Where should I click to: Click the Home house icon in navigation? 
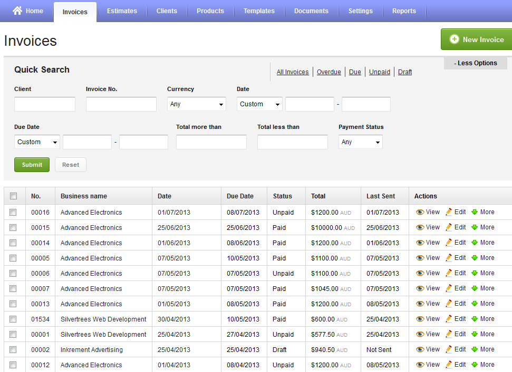click(17, 11)
